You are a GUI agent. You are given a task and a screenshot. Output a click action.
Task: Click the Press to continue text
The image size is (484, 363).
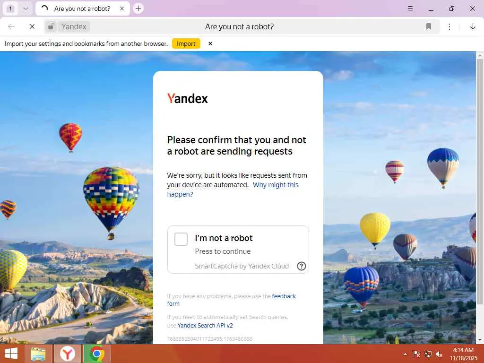pos(223,251)
